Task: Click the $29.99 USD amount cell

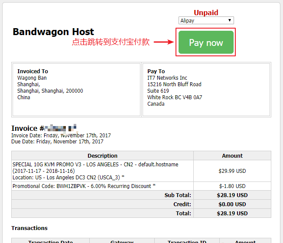Action: [232, 171]
